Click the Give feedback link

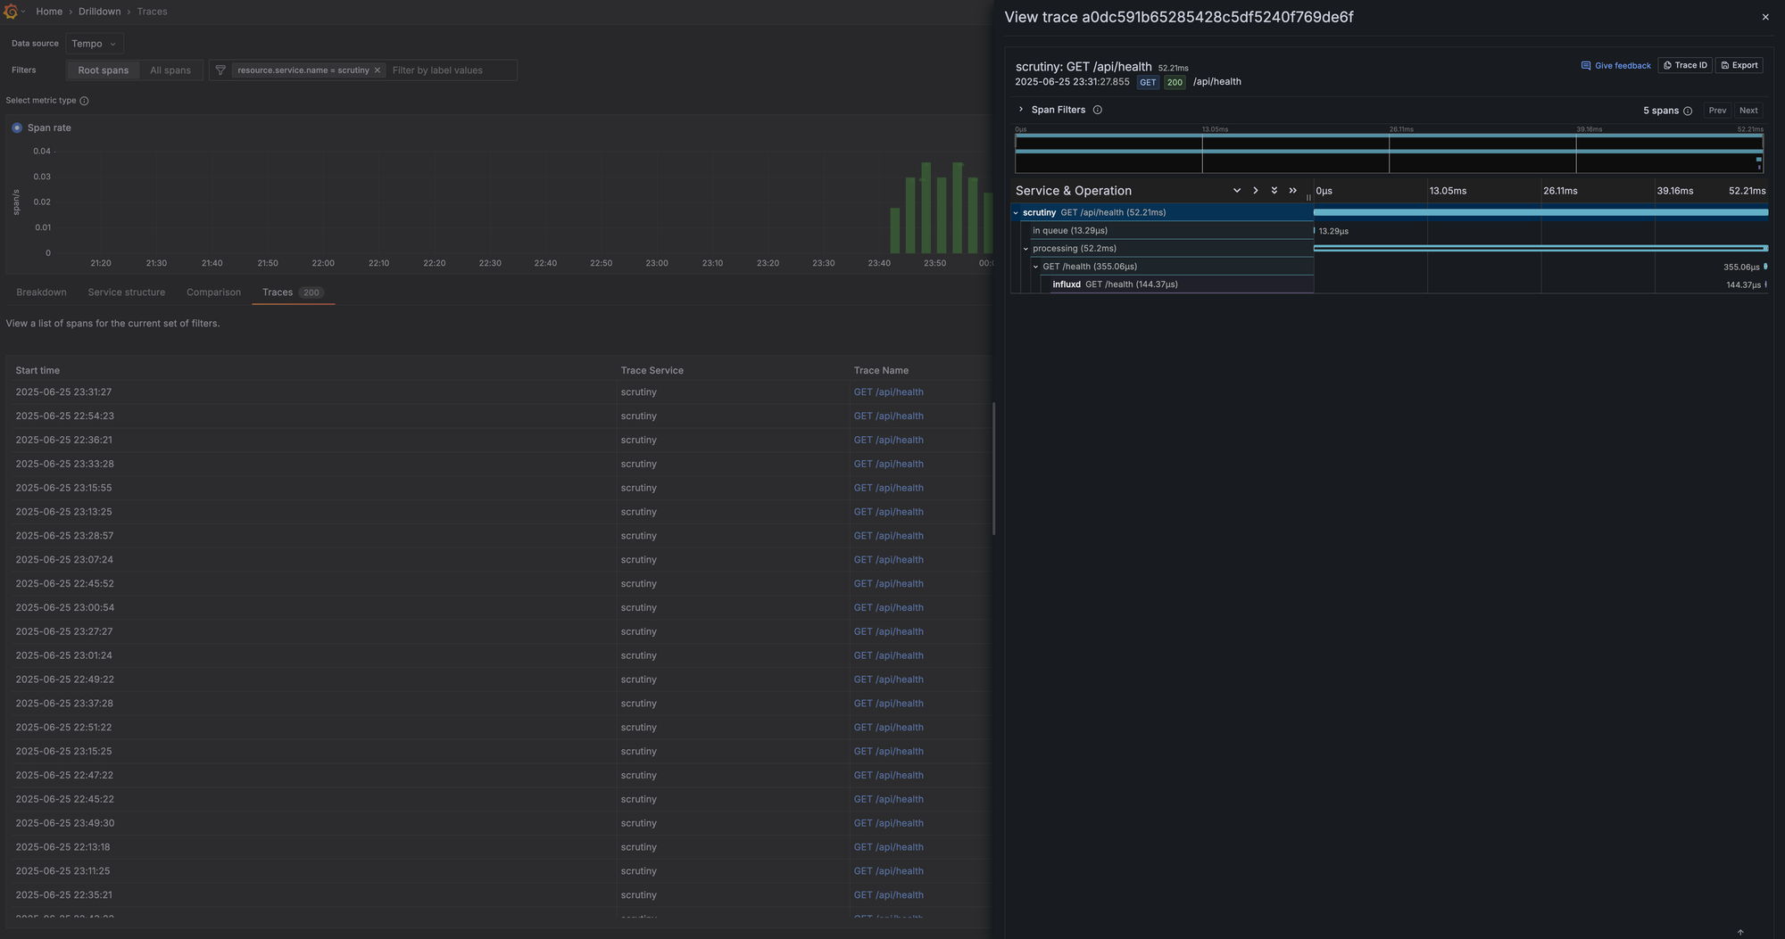coord(1616,66)
